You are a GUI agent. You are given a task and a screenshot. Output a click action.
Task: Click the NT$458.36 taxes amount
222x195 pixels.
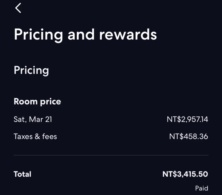188,136
